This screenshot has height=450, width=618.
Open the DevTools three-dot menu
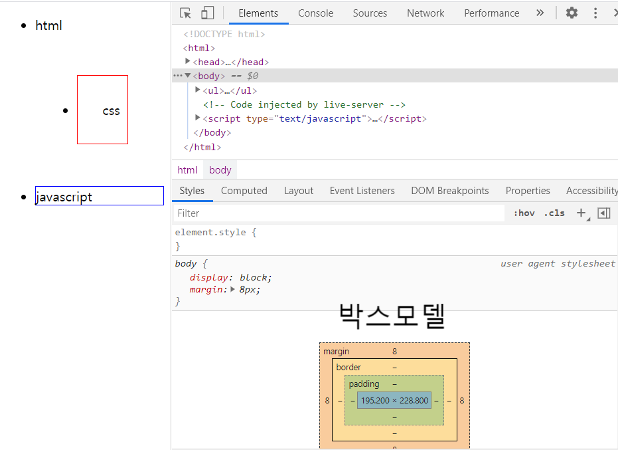tap(595, 13)
